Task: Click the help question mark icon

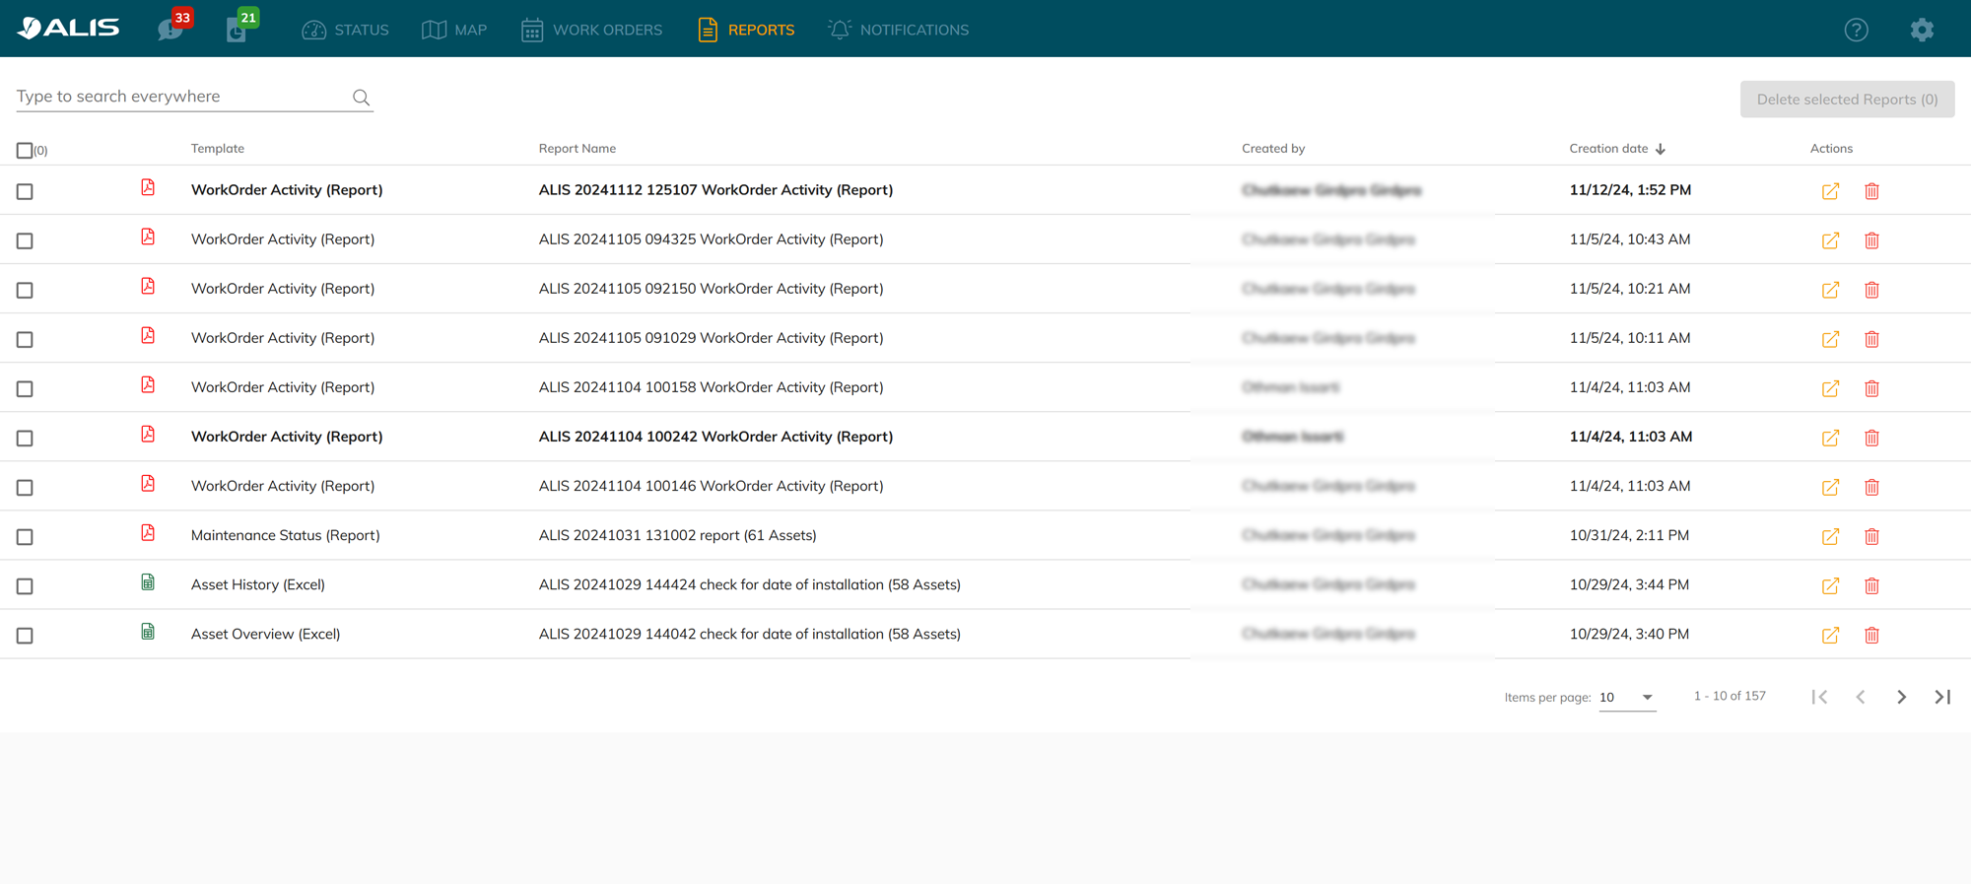Action: tap(1856, 30)
